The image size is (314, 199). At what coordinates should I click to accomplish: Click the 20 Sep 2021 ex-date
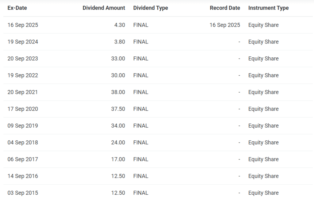point(23,92)
